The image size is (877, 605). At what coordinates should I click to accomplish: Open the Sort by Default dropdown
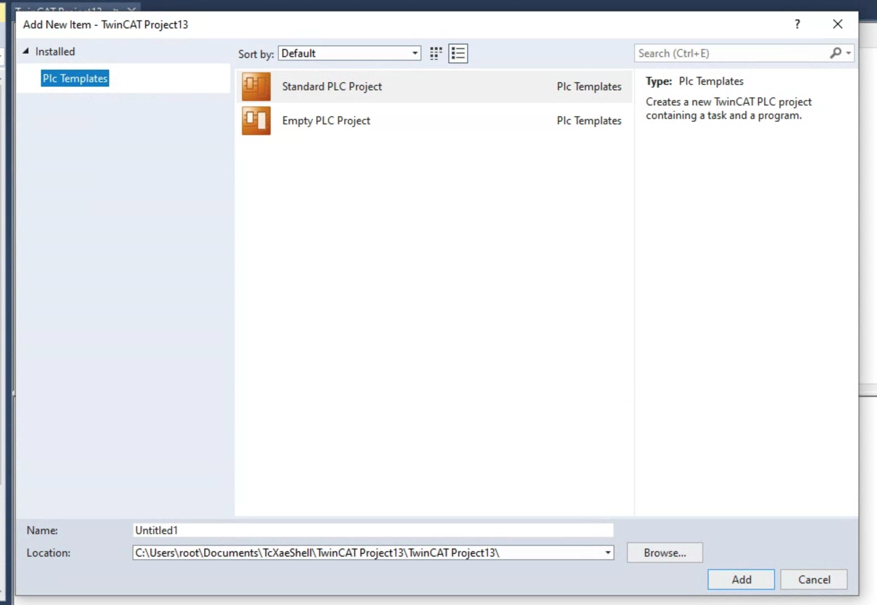click(349, 53)
